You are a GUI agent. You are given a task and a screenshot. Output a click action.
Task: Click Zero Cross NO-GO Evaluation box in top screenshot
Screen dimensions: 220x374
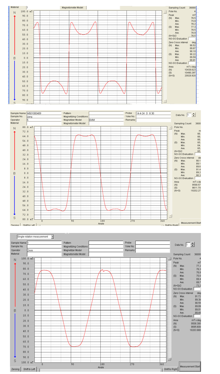[192, 63]
